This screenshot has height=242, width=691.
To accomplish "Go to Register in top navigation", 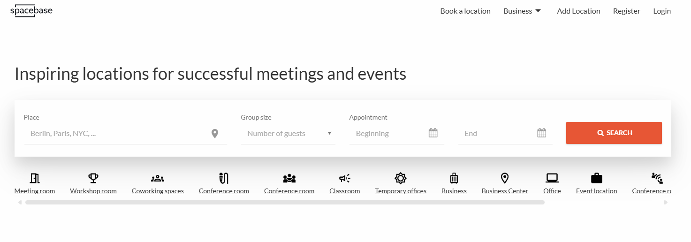I will 627,11.
